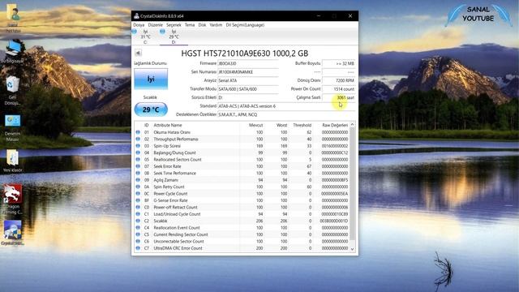
Task: Select the Dragon Gaming Center desktop shortcut
Action: pyautogui.click(x=13, y=200)
